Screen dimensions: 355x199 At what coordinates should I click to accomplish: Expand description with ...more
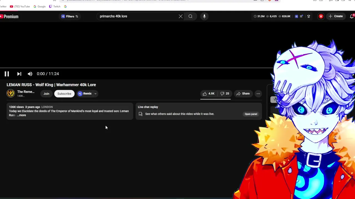coord(21,115)
